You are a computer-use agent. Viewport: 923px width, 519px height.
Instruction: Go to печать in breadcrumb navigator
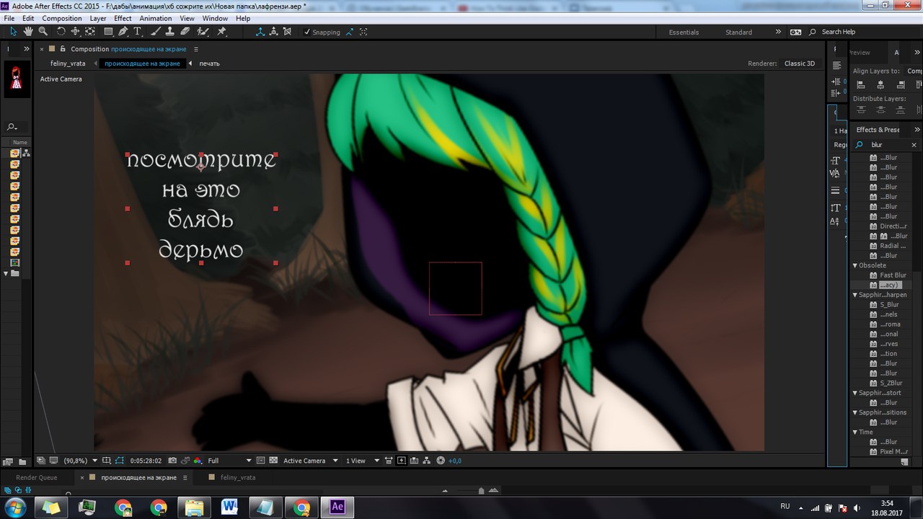(x=209, y=63)
